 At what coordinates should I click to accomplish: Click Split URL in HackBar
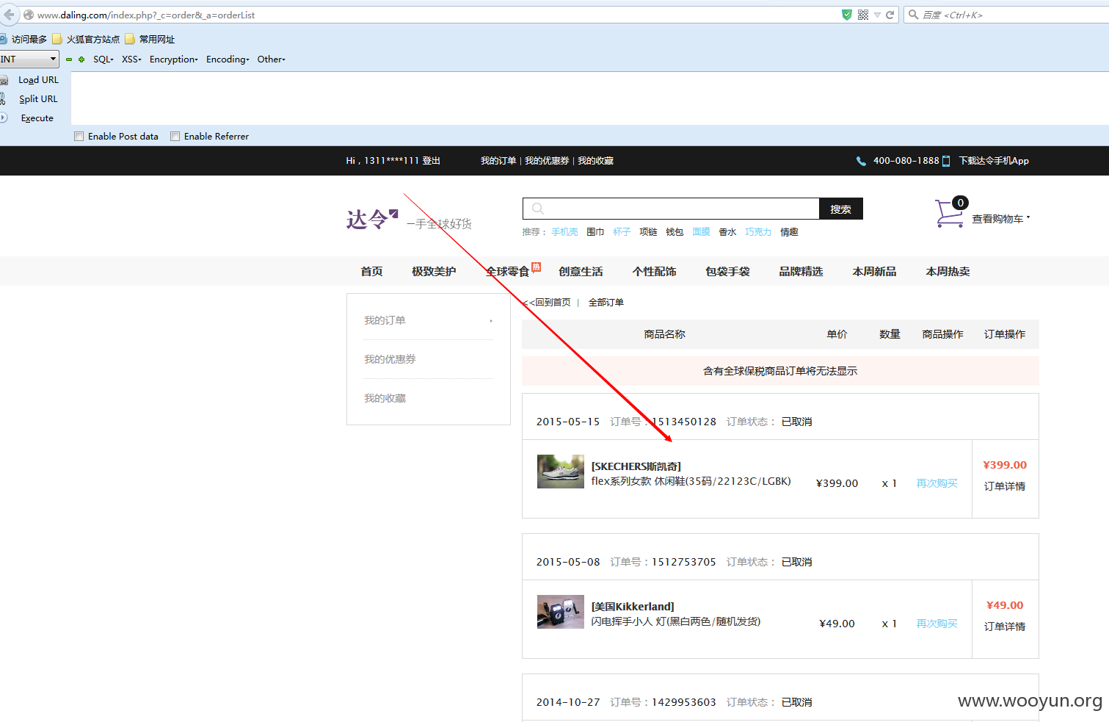tap(38, 99)
